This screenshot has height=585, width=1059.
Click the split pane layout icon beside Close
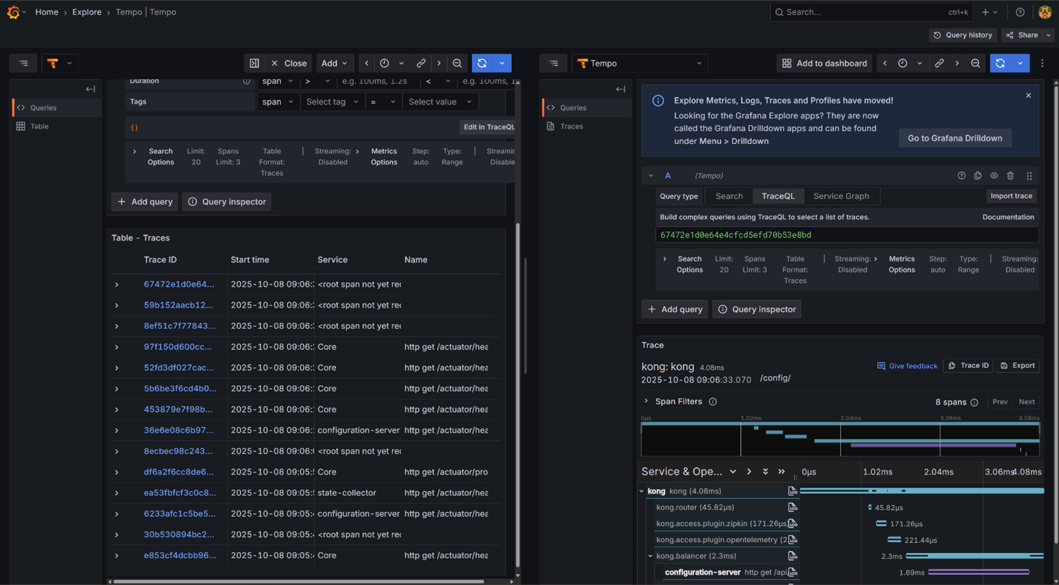tap(254, 63)
